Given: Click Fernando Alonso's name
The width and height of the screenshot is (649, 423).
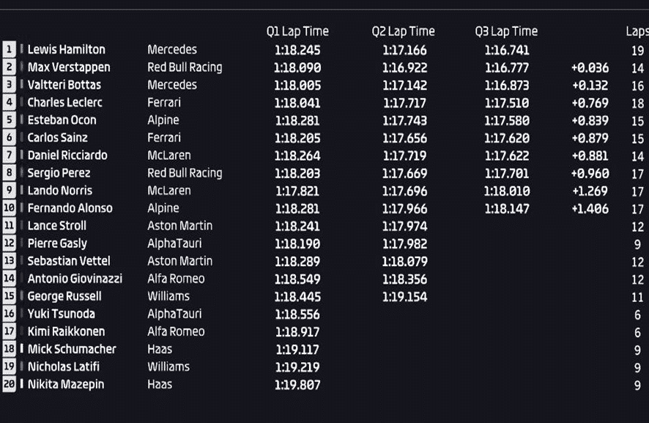Looking at the screenshot, I should 70,208.
